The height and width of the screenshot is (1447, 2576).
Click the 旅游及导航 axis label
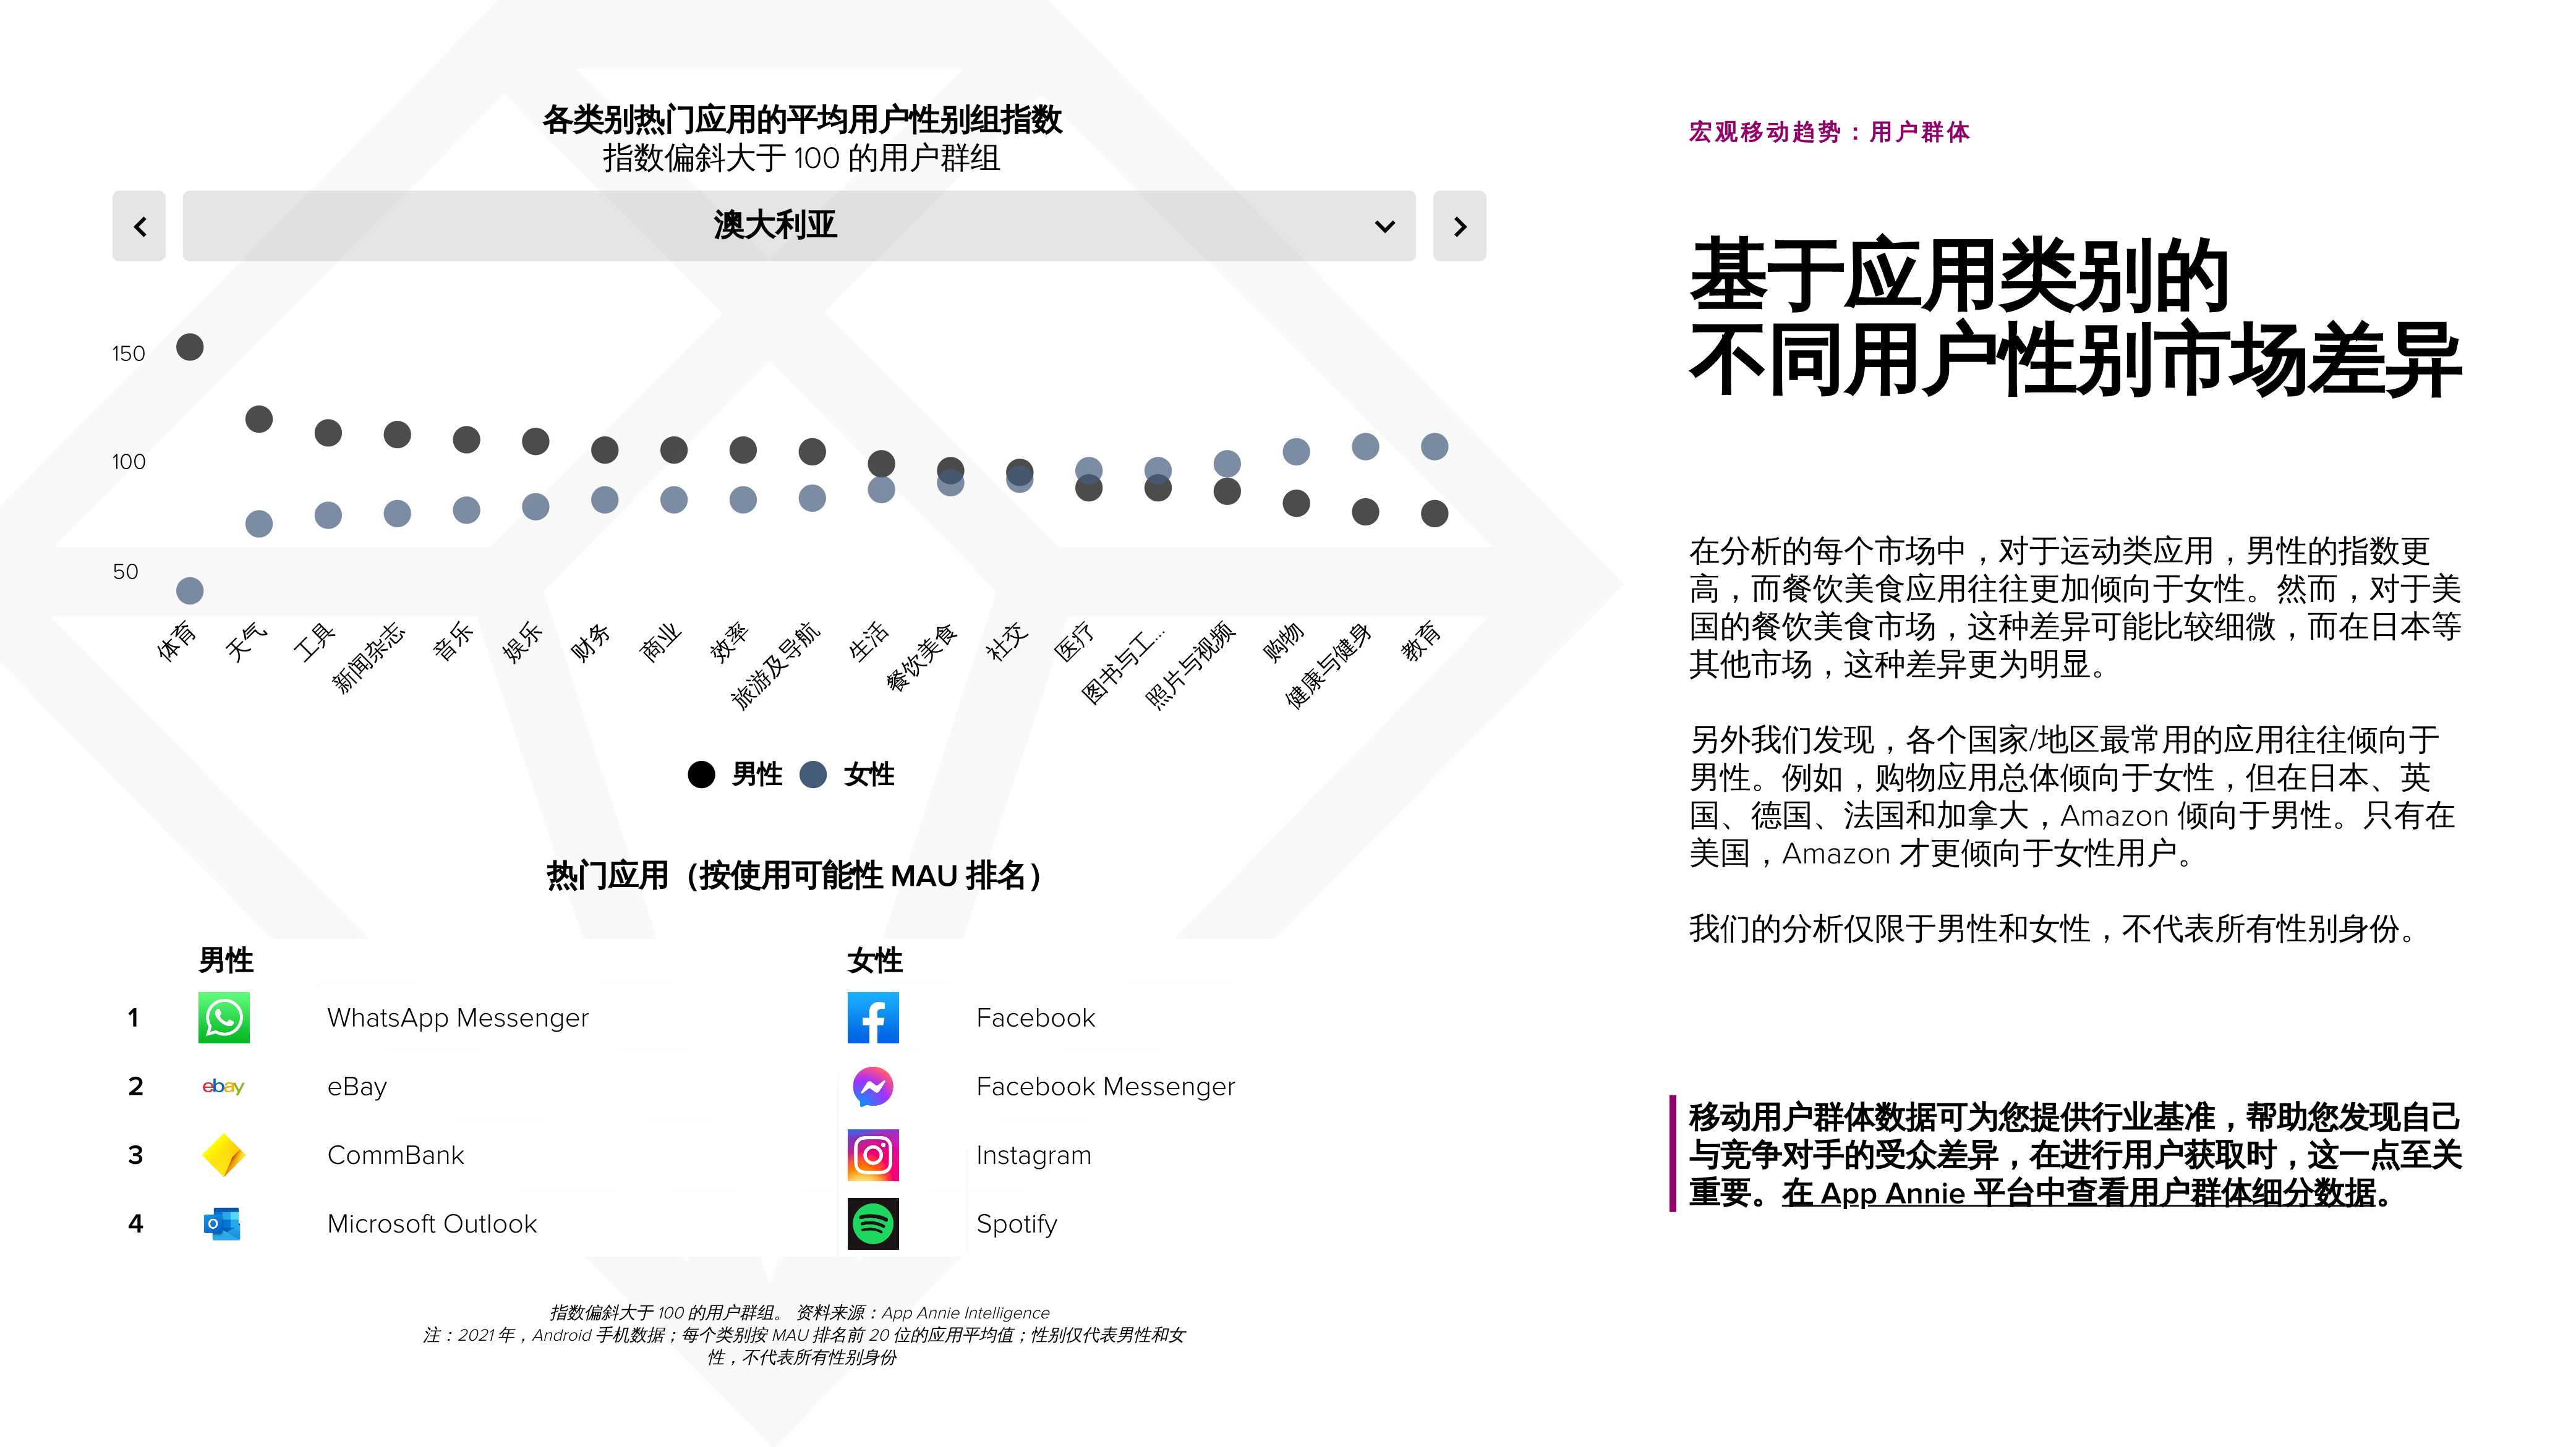[776, 666]
